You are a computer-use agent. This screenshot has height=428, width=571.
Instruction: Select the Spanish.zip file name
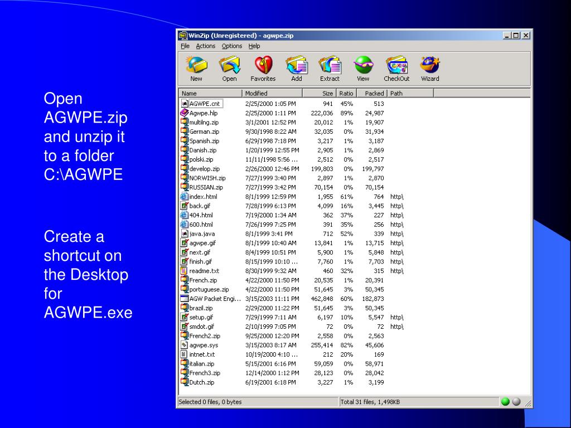[204, 141]
